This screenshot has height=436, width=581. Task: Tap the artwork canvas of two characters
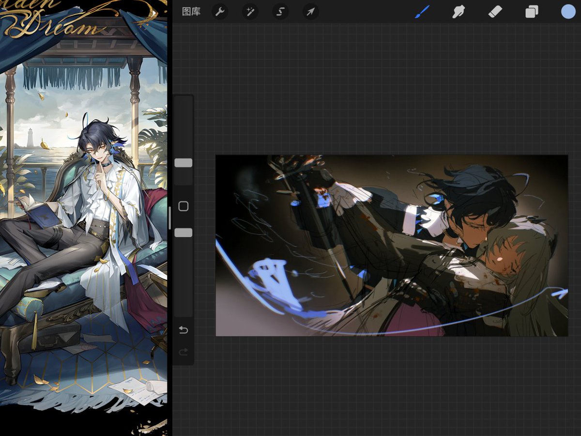[392, 246]
